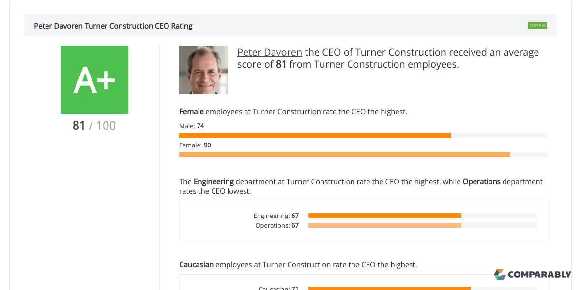Click the CEO headshot photo

[203, 70]
